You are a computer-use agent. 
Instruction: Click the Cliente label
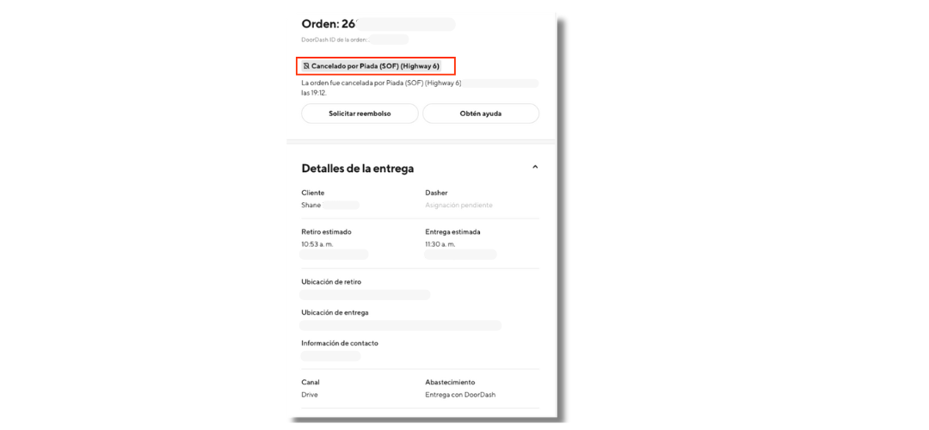click(313, 193)
